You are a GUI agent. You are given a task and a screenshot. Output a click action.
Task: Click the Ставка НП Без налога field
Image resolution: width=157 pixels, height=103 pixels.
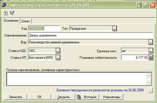point(42,58)
